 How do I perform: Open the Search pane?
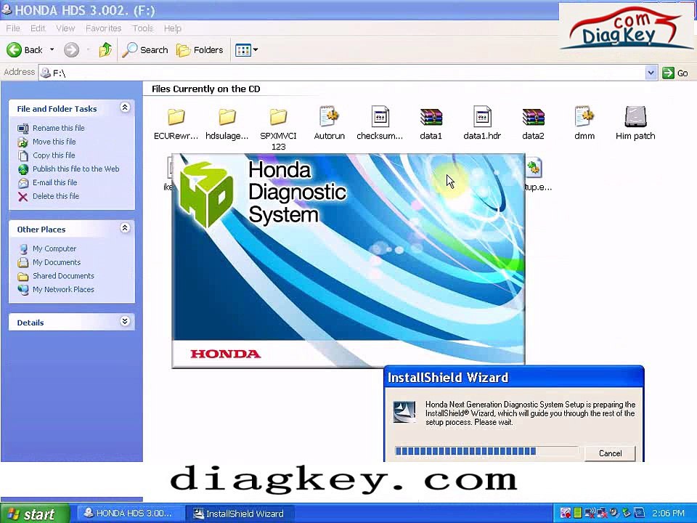coord(145,50)
